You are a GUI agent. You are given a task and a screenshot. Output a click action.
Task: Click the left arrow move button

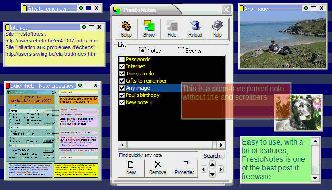[x=203, y=169]
